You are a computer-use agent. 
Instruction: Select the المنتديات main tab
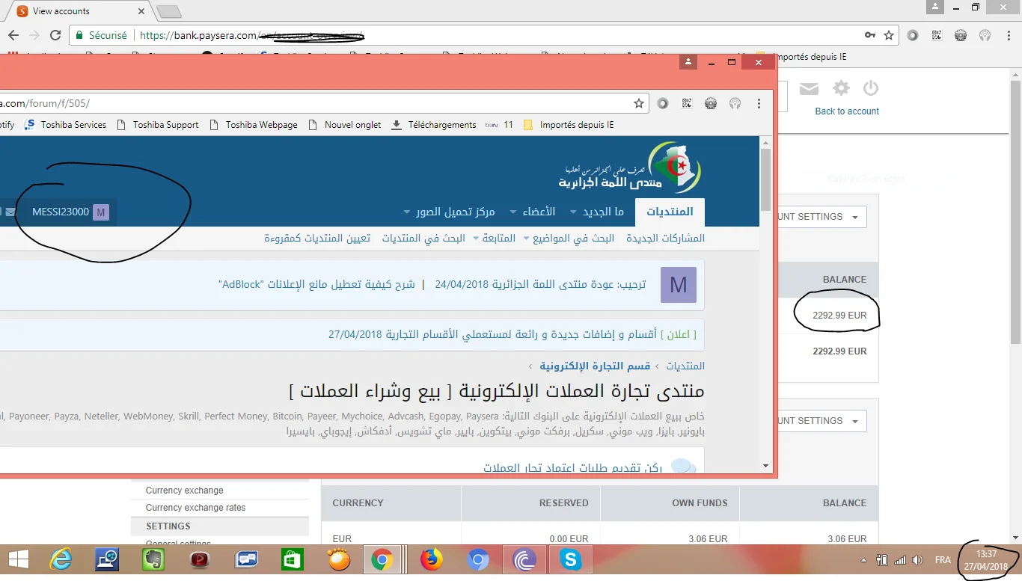click(670, 212)
